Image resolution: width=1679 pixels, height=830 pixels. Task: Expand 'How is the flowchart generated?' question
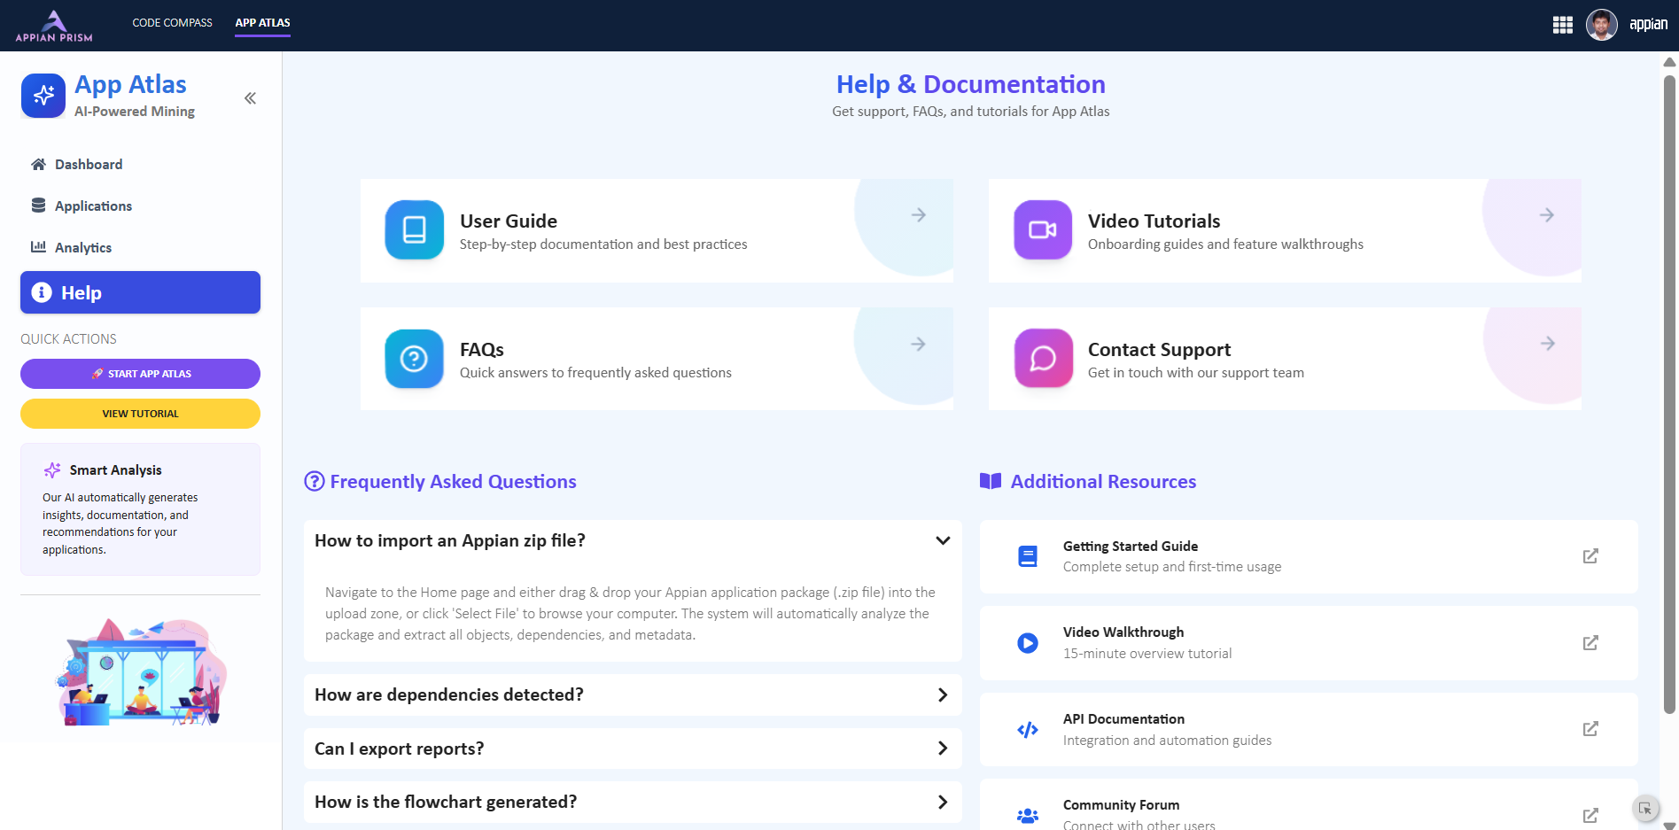(942, 802)
